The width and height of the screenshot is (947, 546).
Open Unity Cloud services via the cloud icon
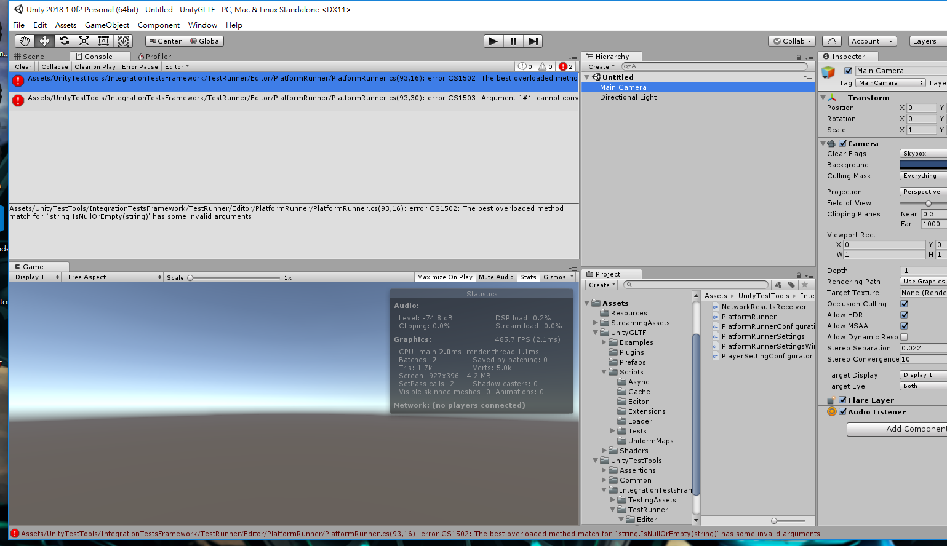[832, 41]
